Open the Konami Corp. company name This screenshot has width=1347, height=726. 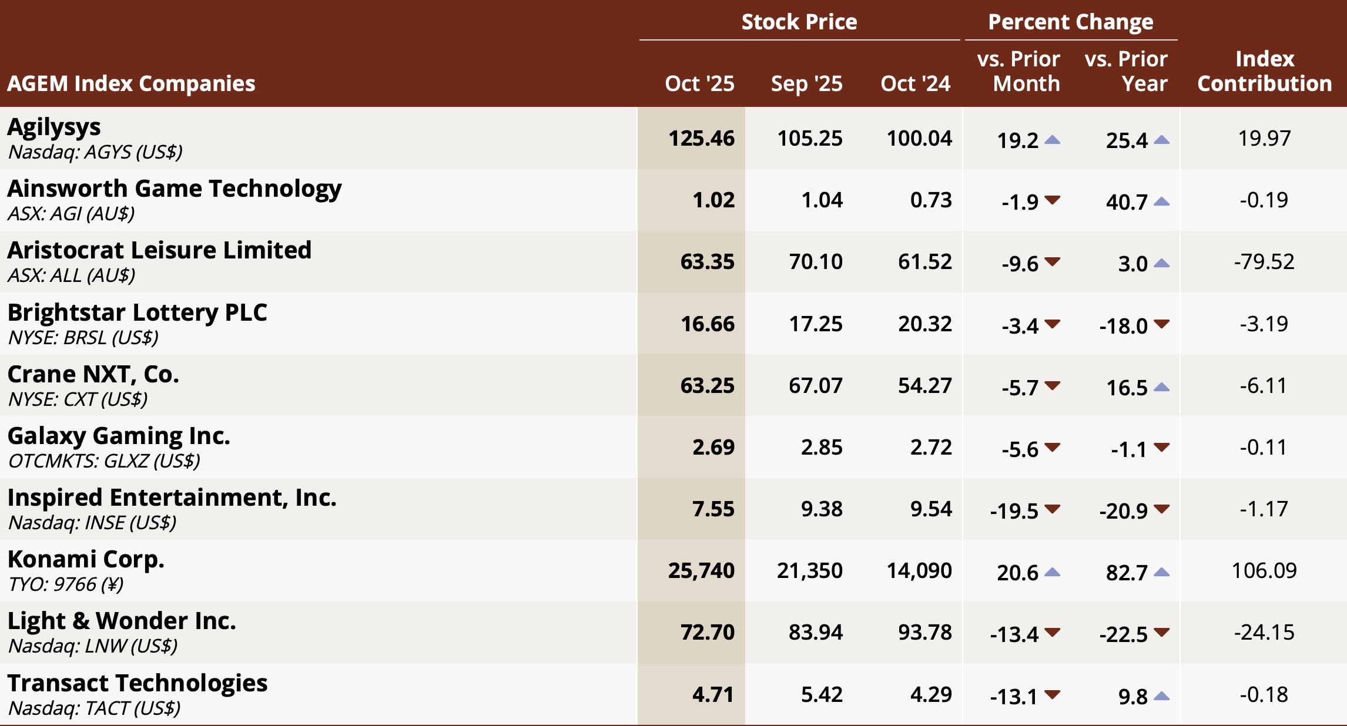coord(86,559)
